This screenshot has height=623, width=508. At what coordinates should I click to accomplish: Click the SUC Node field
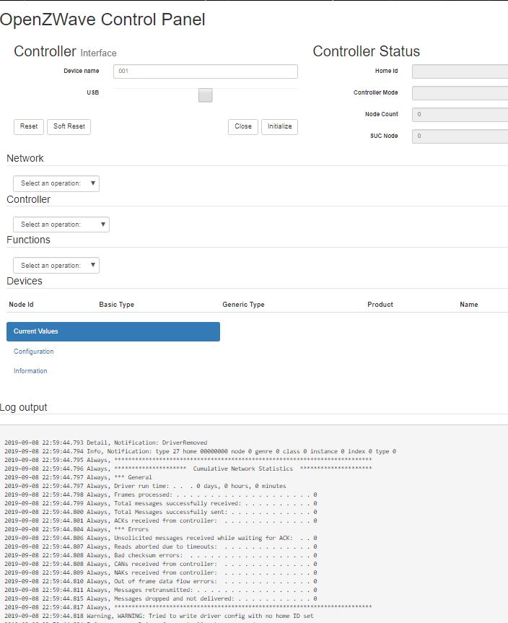pos(460,136)
